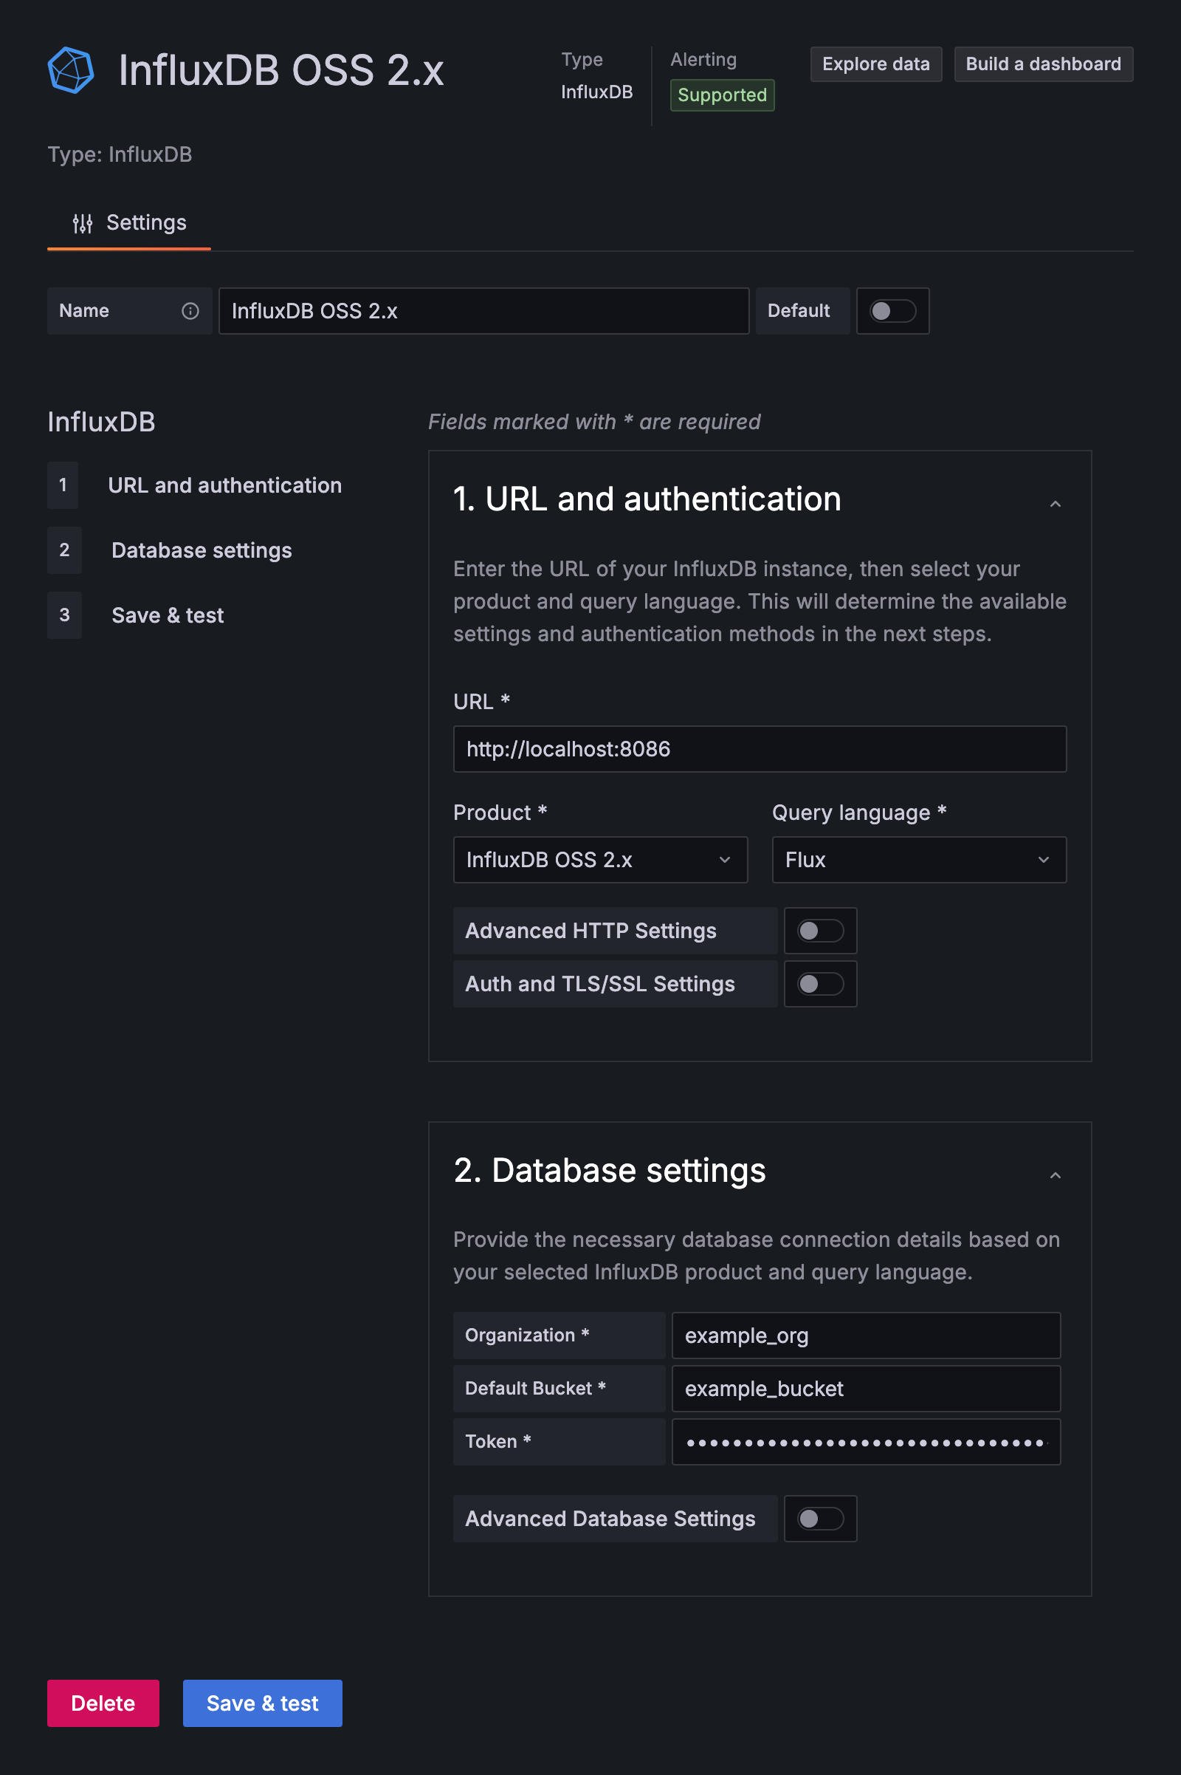Enable Advanced HTTP Settings
This screenshot has height=1775, width=1181.
pos(820,930)
